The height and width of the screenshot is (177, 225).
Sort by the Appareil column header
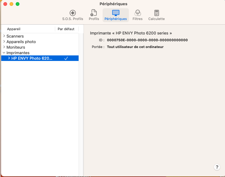tap(14, 29)
